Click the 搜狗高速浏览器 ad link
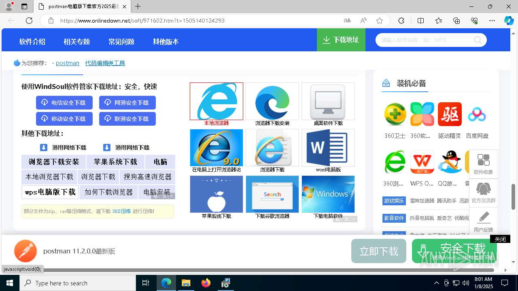The width and height of the screenshot is (518, 291). click(148, 177)
